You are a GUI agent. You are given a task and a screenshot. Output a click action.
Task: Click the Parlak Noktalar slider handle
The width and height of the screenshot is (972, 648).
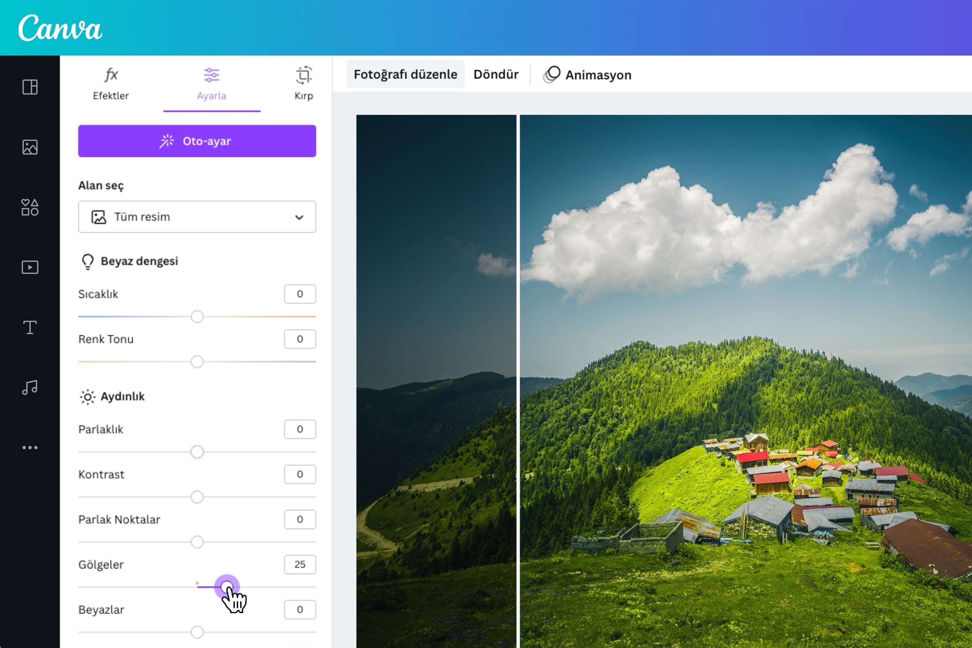(x=197, y=542)
